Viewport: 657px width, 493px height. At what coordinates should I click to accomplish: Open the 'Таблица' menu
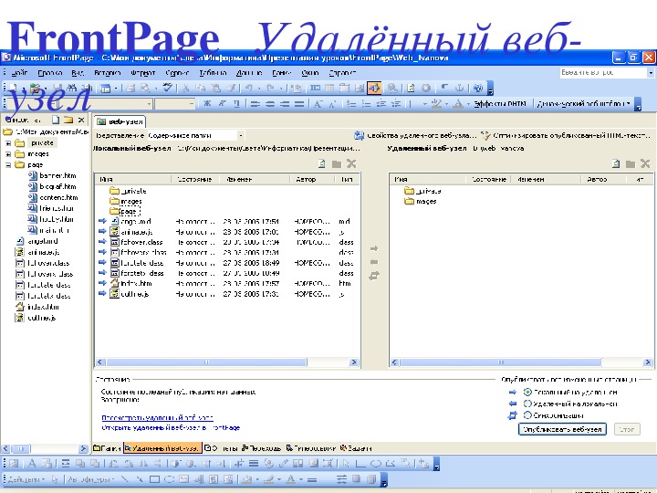pos(213,72)
